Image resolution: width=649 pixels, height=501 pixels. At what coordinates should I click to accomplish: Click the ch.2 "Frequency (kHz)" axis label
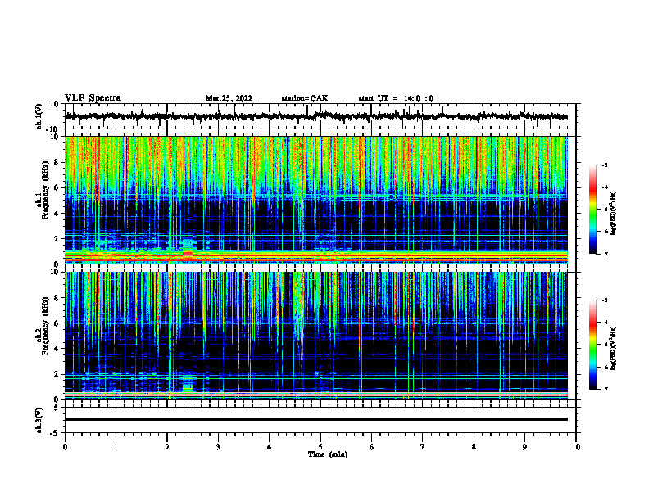(x=45, y=326)
